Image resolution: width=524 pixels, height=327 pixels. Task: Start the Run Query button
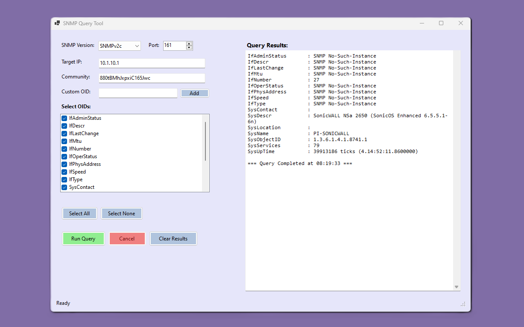pos(83,239)
